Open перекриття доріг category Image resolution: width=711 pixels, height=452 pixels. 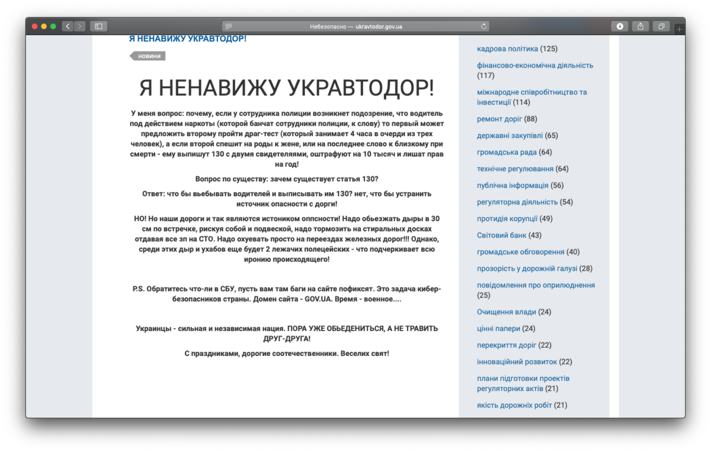point(507,345)
